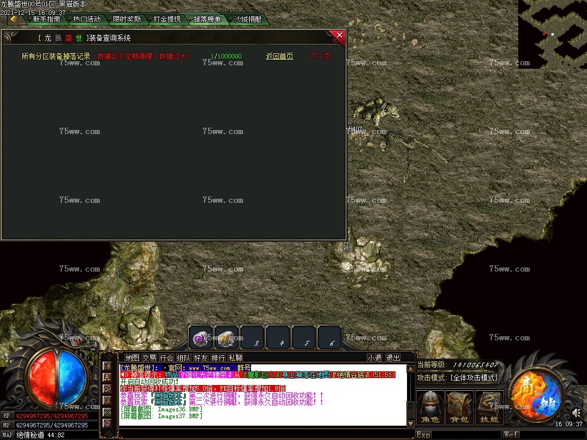Open the 限时奖励 menu tab

[x=127, y=19]
